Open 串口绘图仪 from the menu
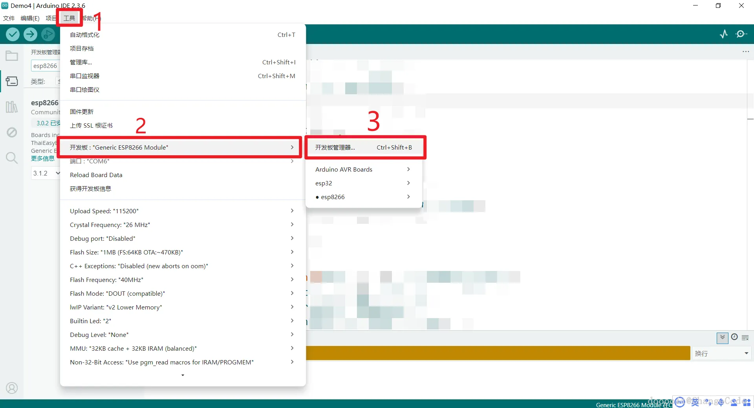754x408 pixels. [x=183, y=90]
